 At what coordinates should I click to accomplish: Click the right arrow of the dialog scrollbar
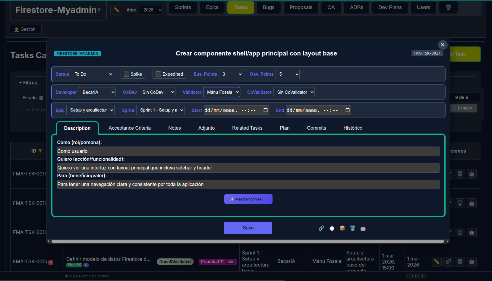coord(448,241)
